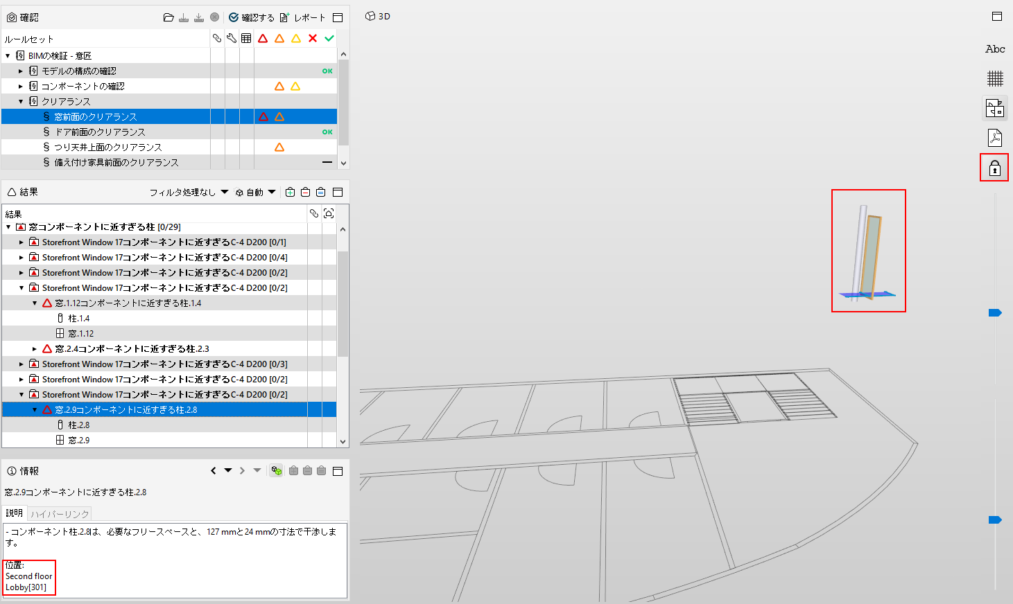
Task: Click the column and window model in 3D view
Action: point(867,253)
